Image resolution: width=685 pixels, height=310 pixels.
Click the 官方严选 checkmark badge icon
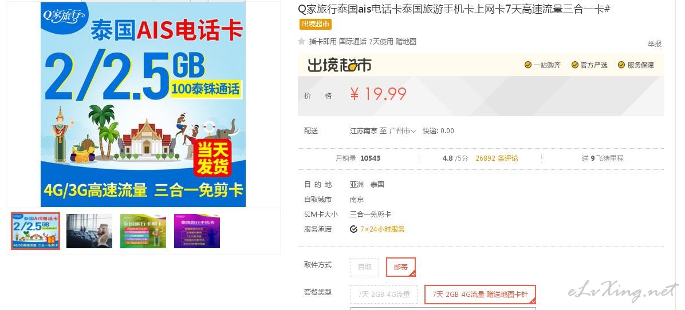(575, 65)
